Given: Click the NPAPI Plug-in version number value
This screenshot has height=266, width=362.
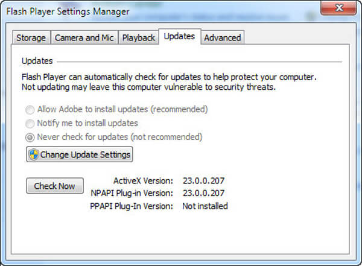Looking at the screenshot, I should coord(204,193).
